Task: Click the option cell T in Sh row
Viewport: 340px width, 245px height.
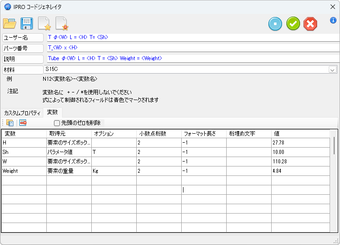Action: (x=114, y=152)
